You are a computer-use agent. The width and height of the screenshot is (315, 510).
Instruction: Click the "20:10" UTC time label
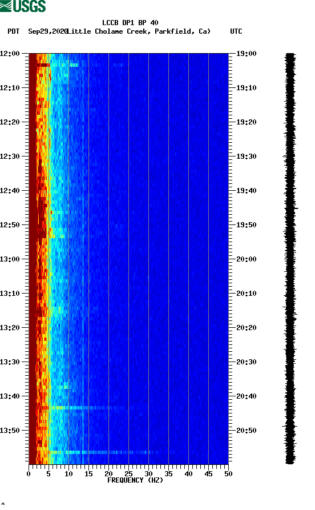pyautogui.click(x=246, y=294)
